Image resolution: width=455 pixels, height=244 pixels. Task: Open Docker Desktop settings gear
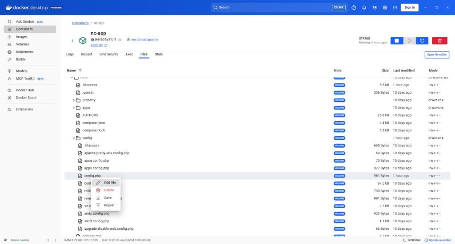point(385,8)
